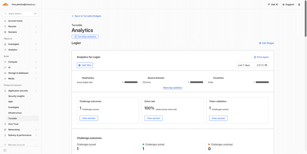This screenshot has width=307, height=154.
Task: Select the Turnstile submenu item
Action: click(23, 118)
